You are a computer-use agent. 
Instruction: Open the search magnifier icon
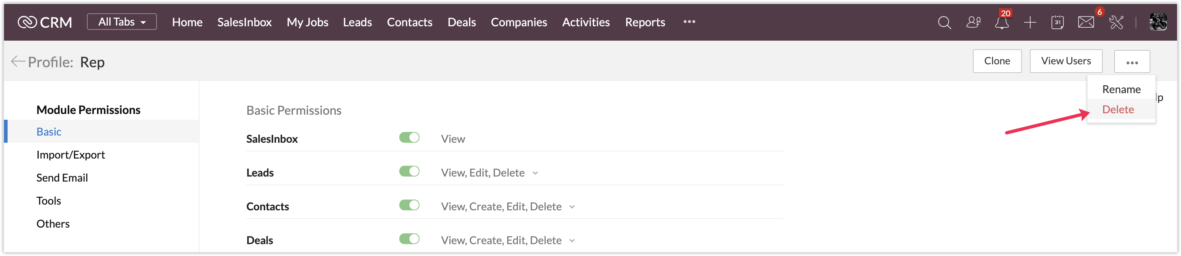point(944,22)
